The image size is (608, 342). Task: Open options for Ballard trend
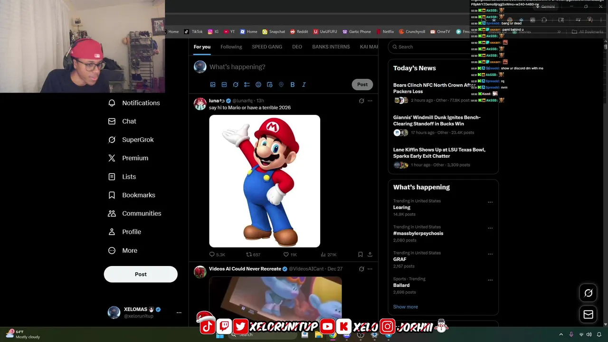490,280
